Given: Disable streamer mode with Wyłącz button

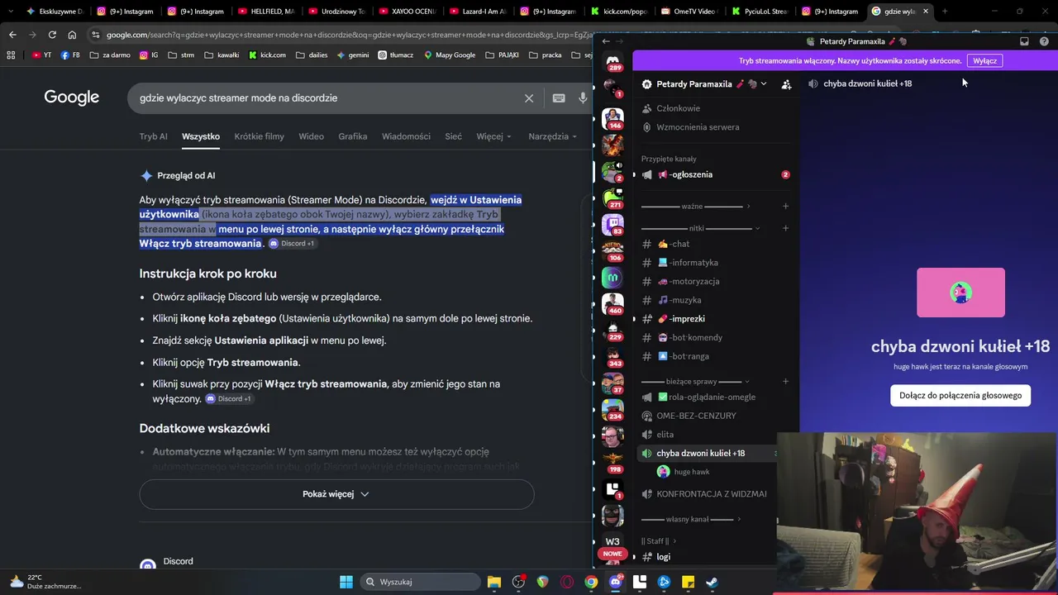Looking at the screenshot, I should (984, 60).
